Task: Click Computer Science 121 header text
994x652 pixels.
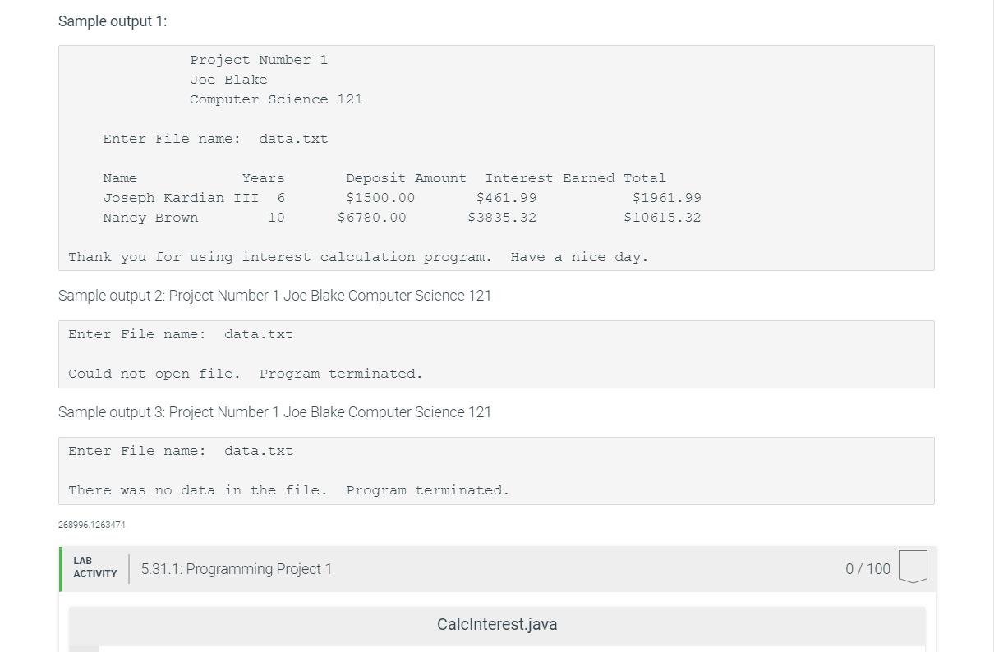Action: [x=276, y=99]
